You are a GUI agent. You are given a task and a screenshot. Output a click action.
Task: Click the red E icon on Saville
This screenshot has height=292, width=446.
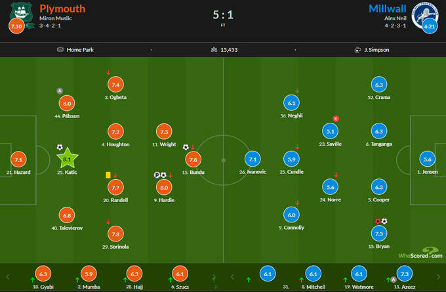[336, 119]
